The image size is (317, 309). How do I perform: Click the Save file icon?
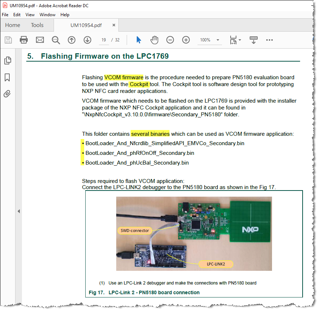8,40
